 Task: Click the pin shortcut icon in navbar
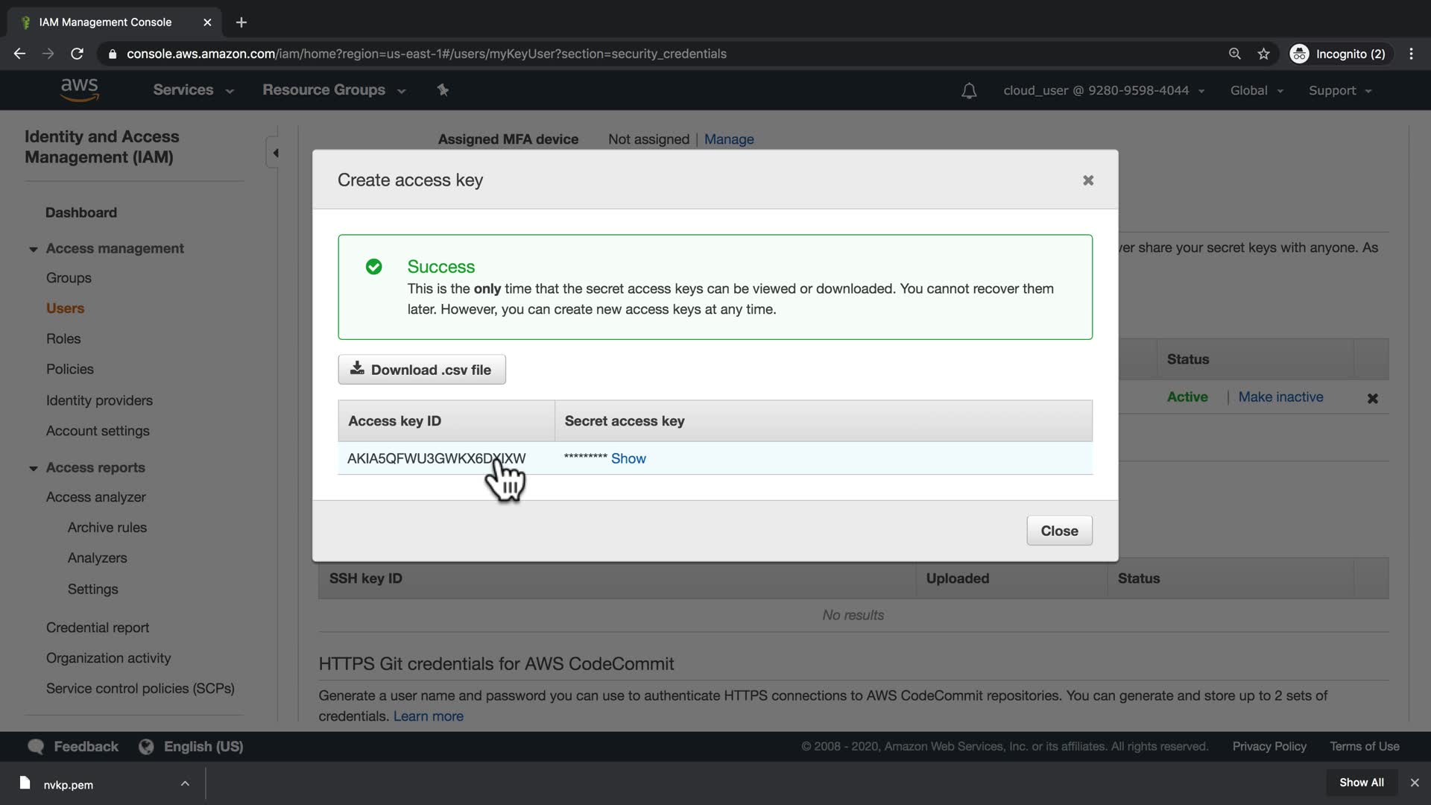[x=443, y=90]
